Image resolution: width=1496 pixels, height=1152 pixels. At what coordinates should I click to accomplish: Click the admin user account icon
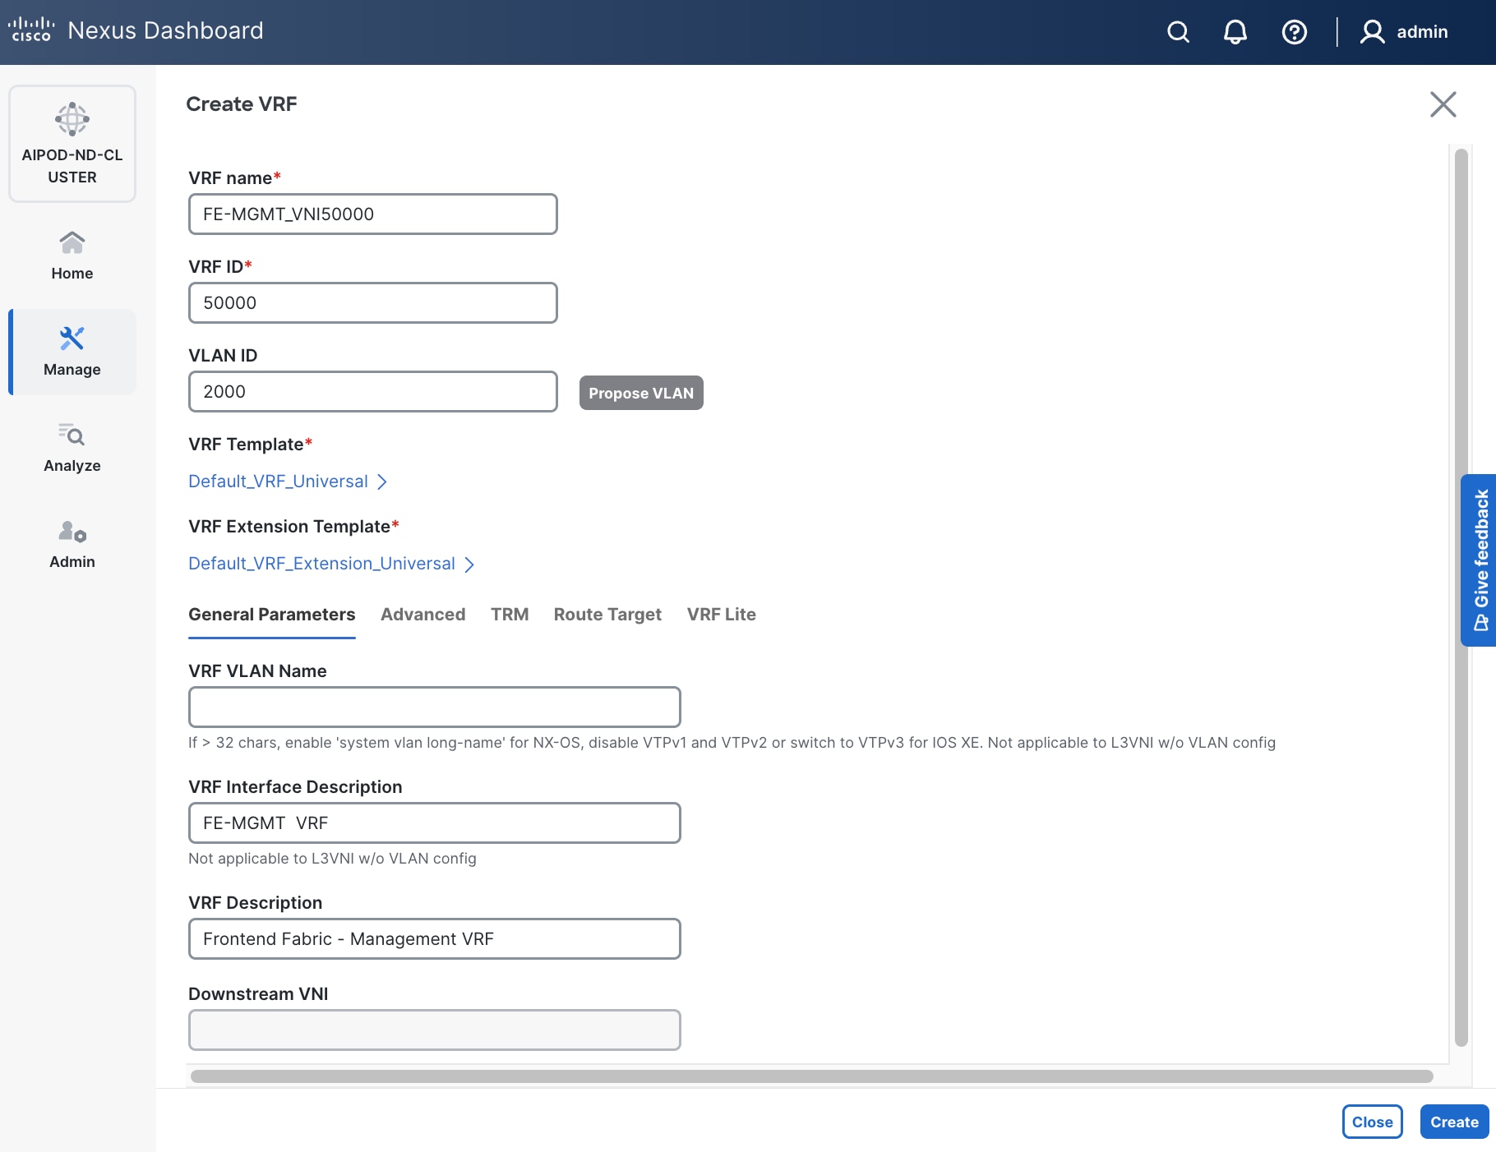1370,32
